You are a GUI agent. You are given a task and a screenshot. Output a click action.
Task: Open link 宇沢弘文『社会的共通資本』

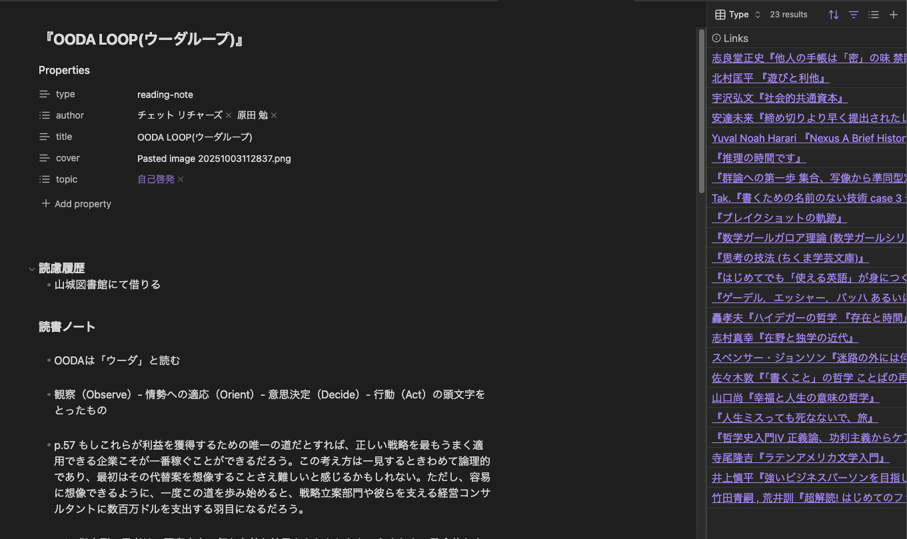click(780, 98)
